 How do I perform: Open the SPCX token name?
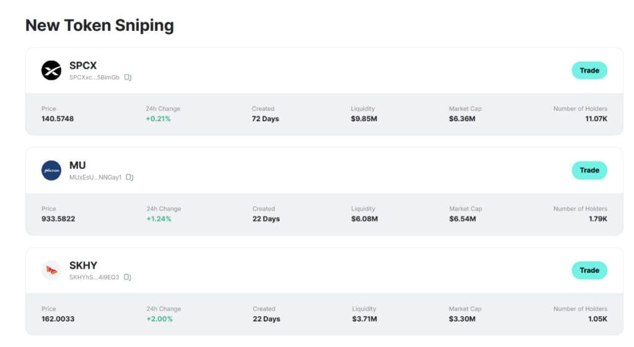coord(83,66)
